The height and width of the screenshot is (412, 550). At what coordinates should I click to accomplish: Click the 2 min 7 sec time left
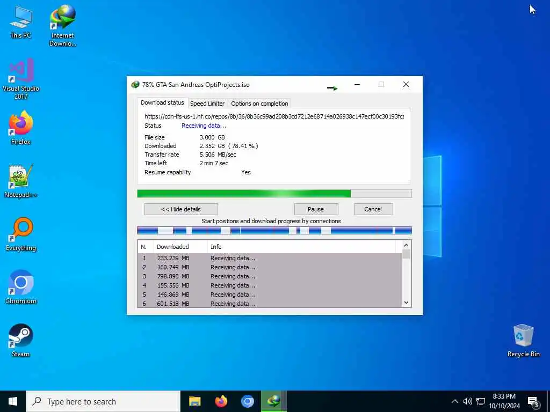pos(214,163)
